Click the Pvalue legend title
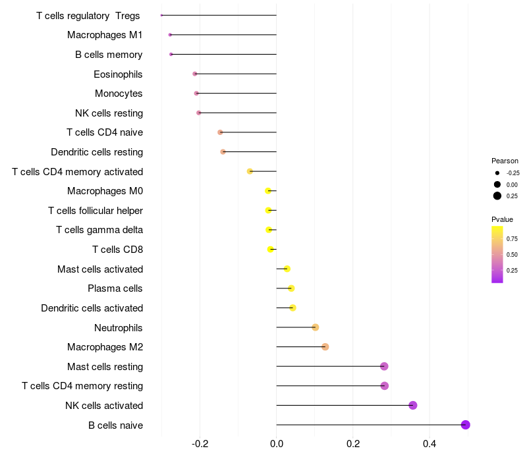 (x=502, y=219)
